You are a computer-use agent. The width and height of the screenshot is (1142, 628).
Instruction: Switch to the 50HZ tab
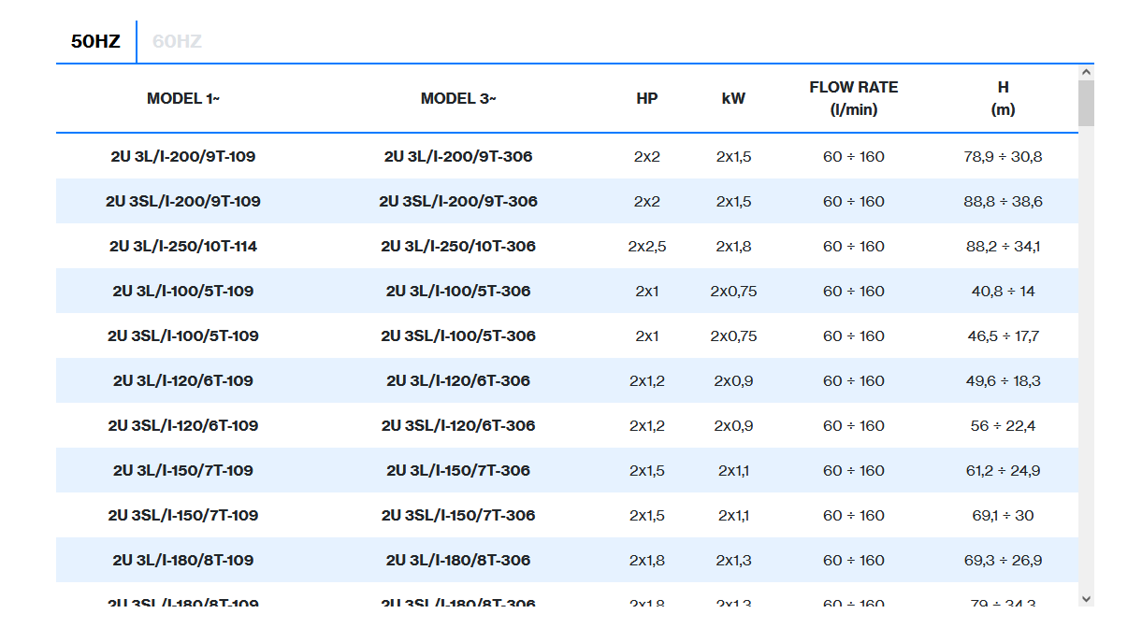coord(95,41)
